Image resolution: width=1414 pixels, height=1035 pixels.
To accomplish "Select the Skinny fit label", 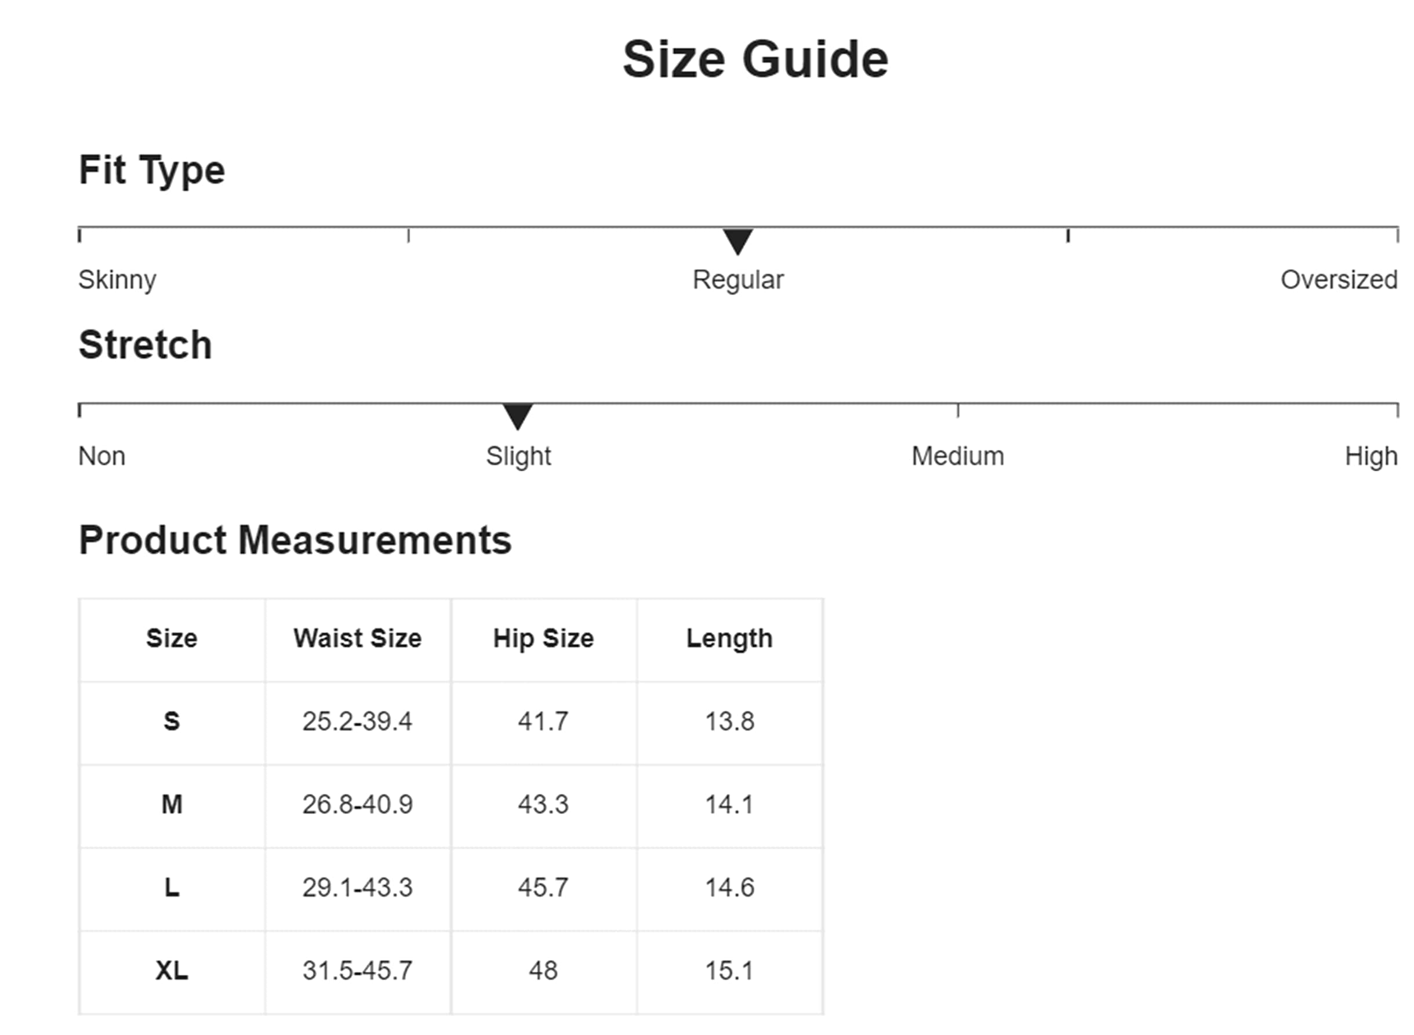I will 117,280.
